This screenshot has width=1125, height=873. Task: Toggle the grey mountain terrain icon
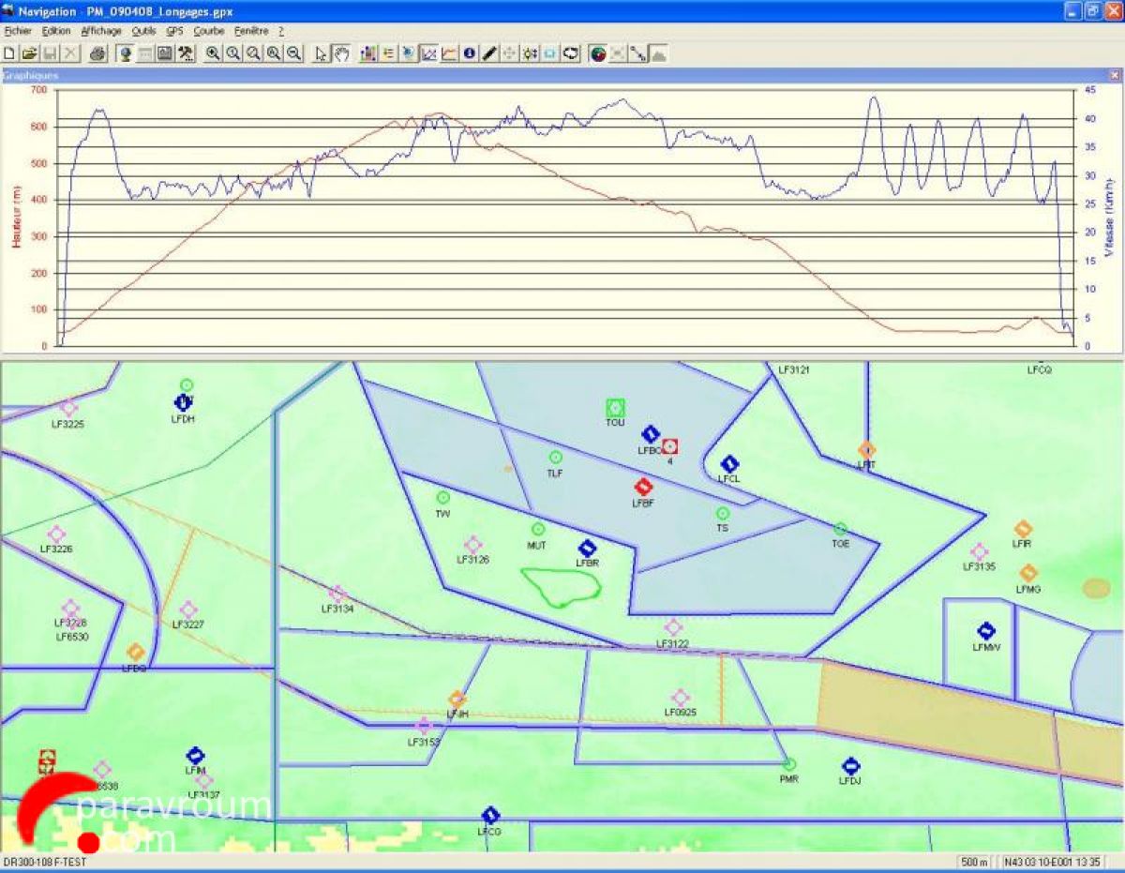[659, 53]
